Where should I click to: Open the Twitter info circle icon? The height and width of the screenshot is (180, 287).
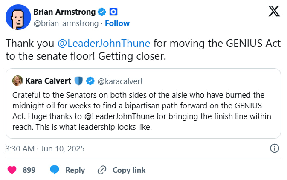coord(275,148)
